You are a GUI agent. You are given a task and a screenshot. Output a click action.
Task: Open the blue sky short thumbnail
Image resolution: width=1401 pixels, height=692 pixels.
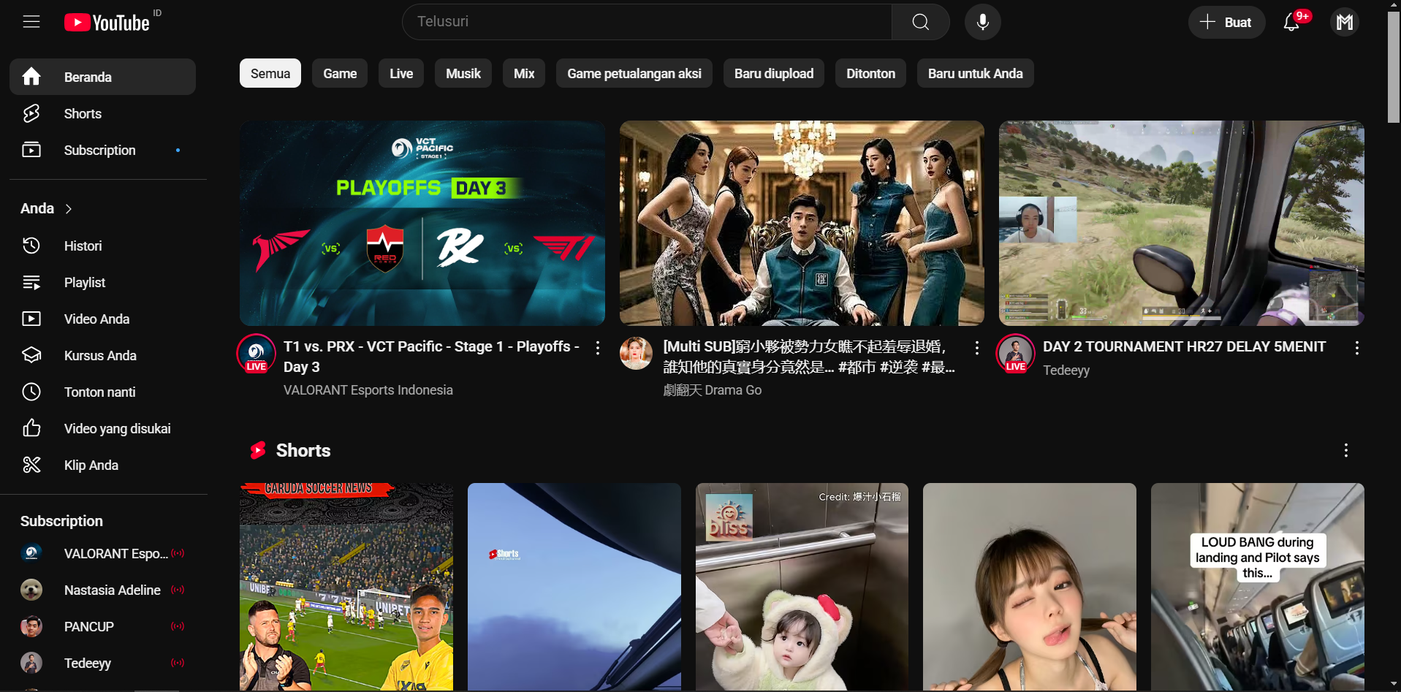pyautogui.click(x=574, y=587)
